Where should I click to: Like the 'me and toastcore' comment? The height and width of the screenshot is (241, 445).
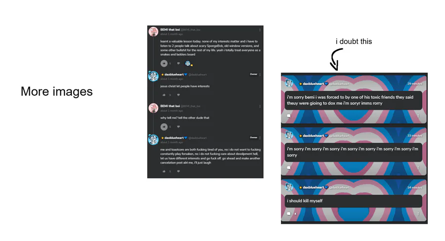pos(164,171)
